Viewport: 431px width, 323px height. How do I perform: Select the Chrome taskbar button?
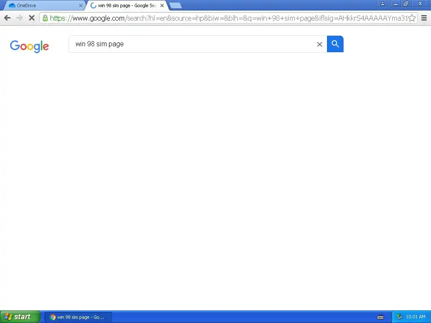coord(78,317)
